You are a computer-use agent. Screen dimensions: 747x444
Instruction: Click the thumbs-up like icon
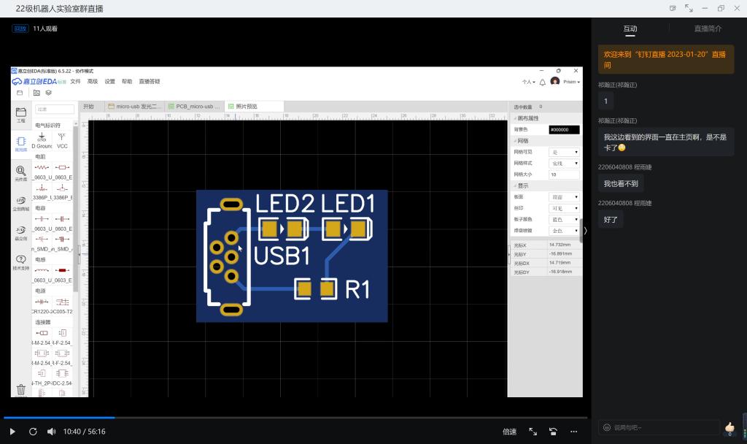tap(729, 427)
